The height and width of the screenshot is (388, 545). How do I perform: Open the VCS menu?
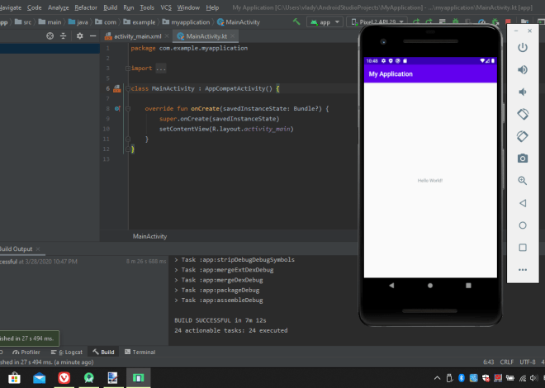click(166, 7)
